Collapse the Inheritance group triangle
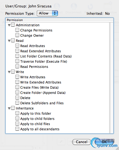 coord(9,108)
